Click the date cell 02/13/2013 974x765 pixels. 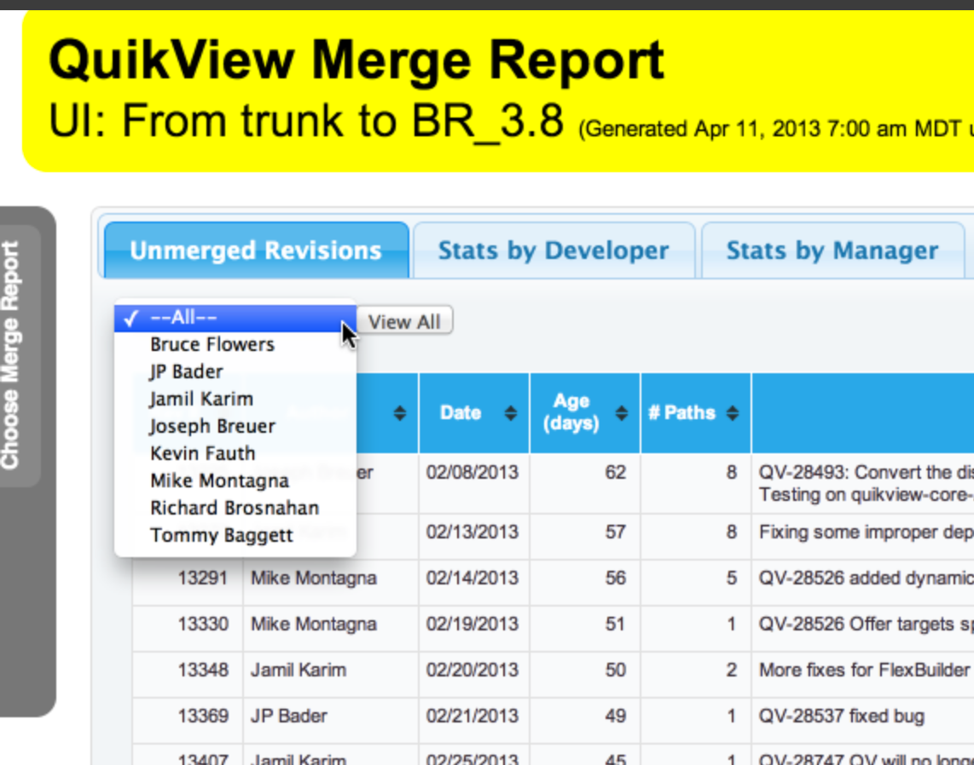[473, 532]
